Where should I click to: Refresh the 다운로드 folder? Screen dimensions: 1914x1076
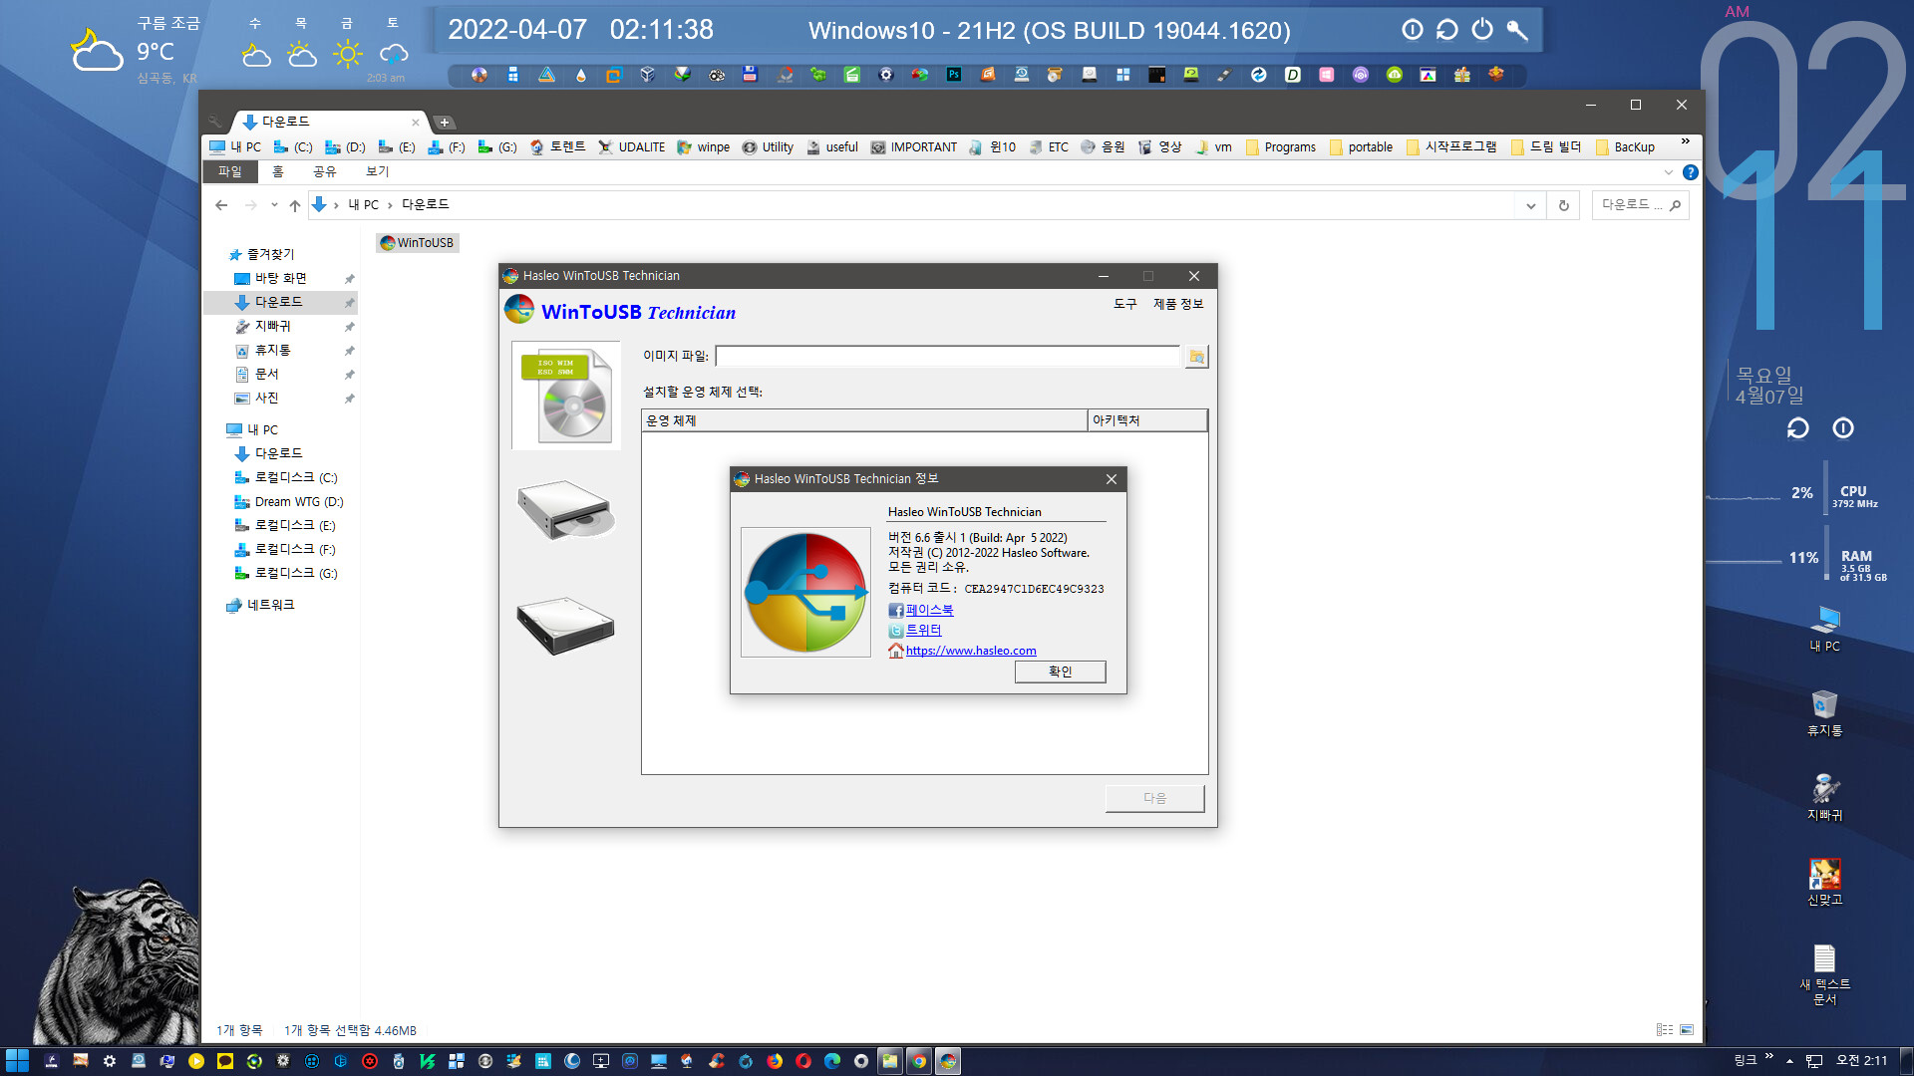click(x=1563, y=205)
